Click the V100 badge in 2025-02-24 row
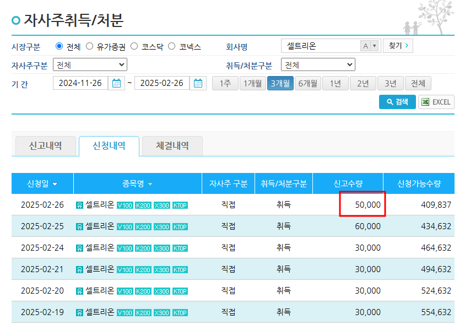Image resolution: width=465 pixels, height=325 pixels. [125, 248]
